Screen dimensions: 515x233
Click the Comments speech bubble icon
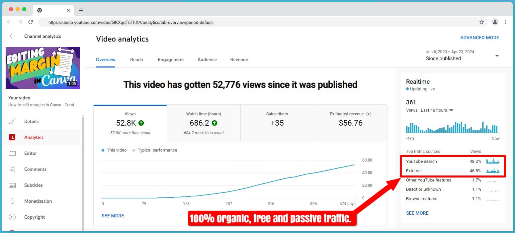12,169
